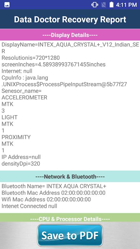The width and height of the screenshot is (140, 249).
Task: Select the CPU & Processor Details header
Action: point(70,219)
